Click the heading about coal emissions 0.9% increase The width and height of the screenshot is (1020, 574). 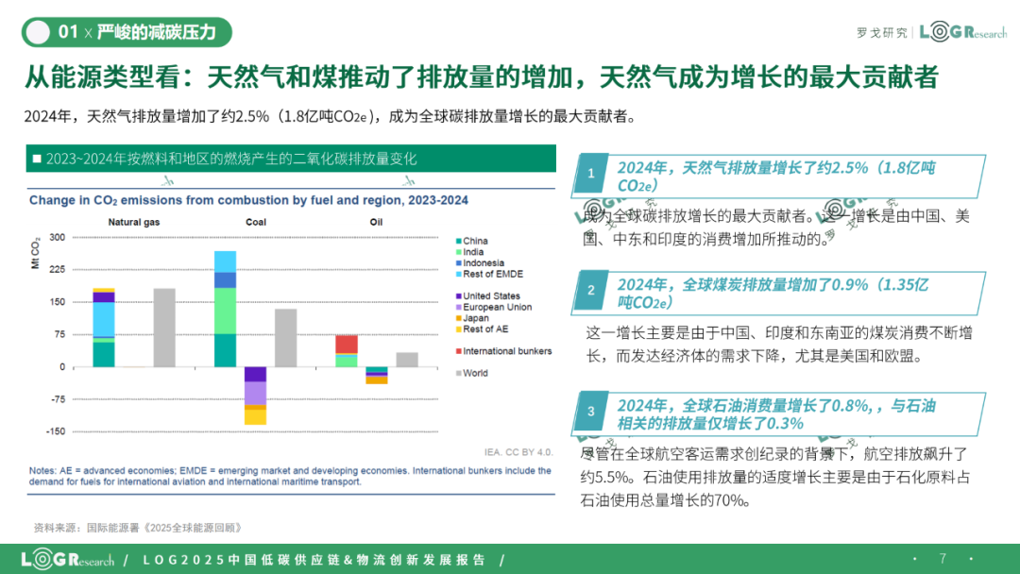pos(773,294)
